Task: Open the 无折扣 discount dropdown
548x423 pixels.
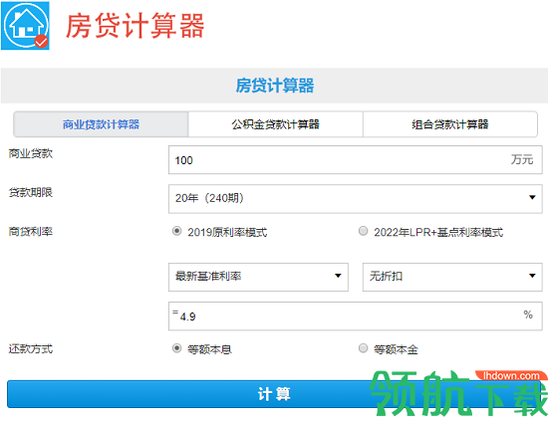Action: click(x=452, y=277)
